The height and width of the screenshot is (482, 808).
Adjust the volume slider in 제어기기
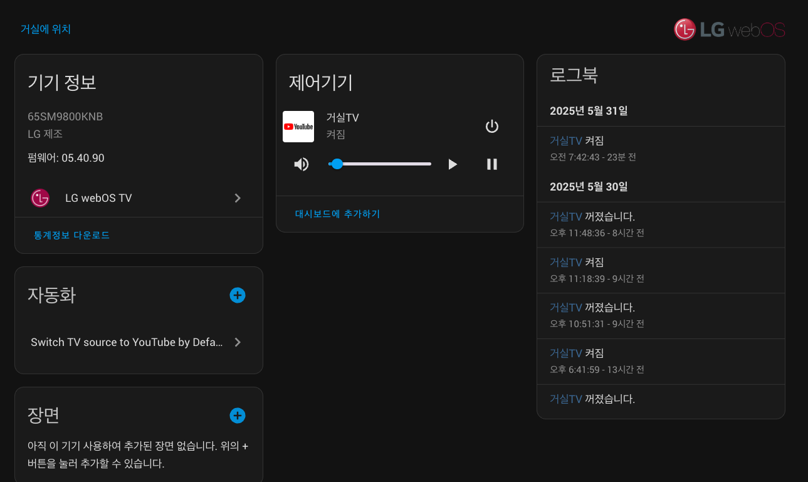[380, 164]
